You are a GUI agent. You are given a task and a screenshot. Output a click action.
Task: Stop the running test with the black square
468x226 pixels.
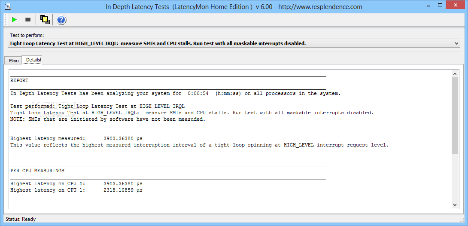[28, 20]
